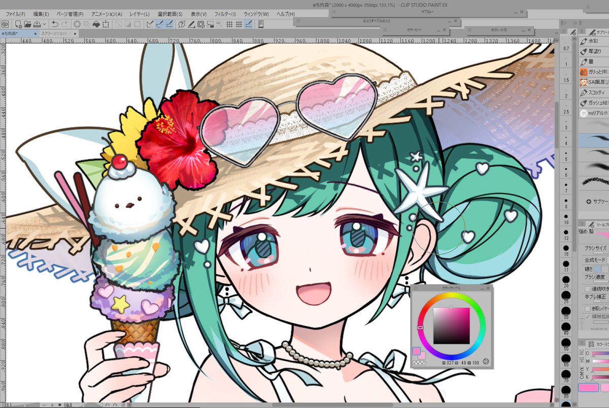
Task: Select the nsリアル水彩 brush group
Action: (x=594, y=113)
